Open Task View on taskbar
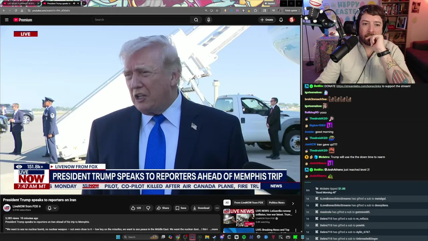 pyautogui.click(x=163, y=237)
